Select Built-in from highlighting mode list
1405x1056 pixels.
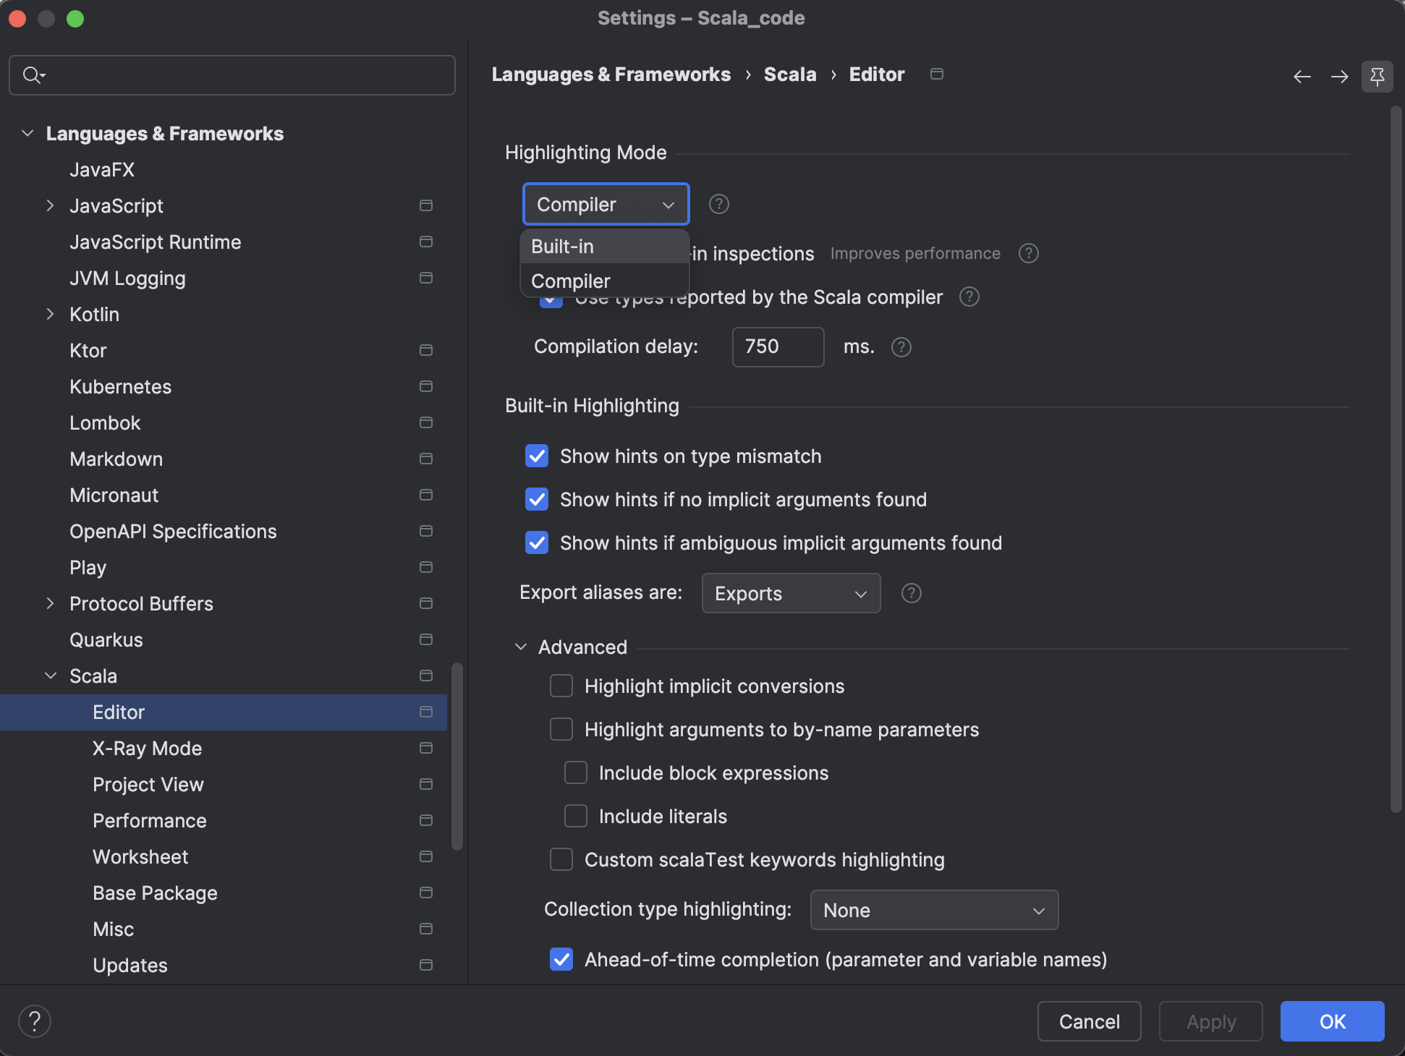[x=605, y=246]
